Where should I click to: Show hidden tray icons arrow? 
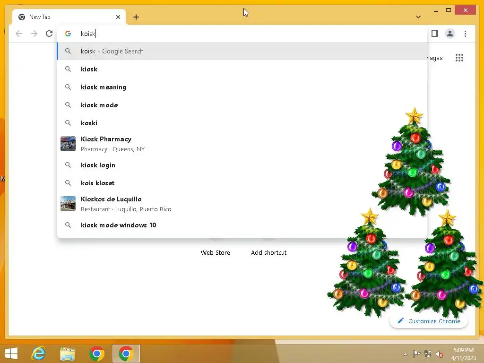(x=405, y=354)
